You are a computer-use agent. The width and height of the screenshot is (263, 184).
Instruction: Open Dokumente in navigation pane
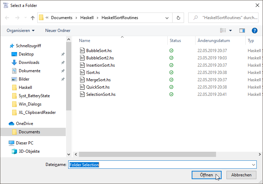[x=30, y=71]
